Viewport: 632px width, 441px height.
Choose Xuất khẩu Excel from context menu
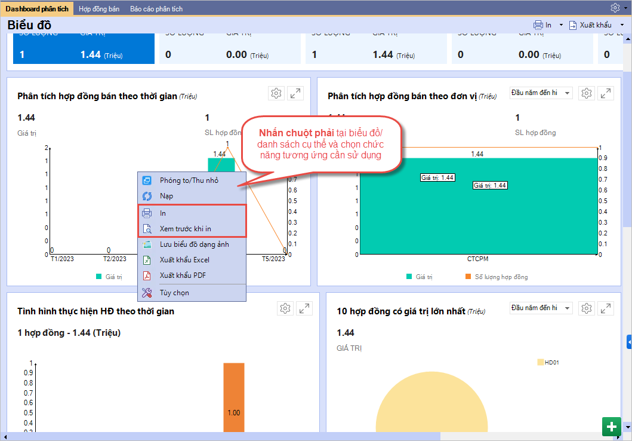coord(184,260)
